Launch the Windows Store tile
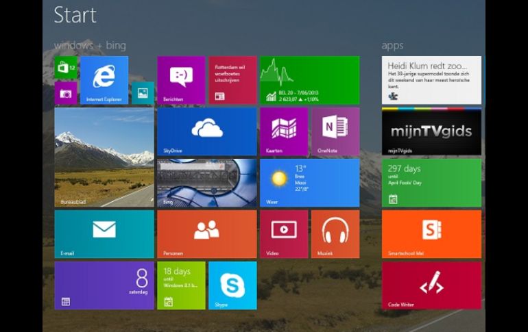The width and height of the screenshot is (528, 332). pyautogui.click(x=66, y=68)
